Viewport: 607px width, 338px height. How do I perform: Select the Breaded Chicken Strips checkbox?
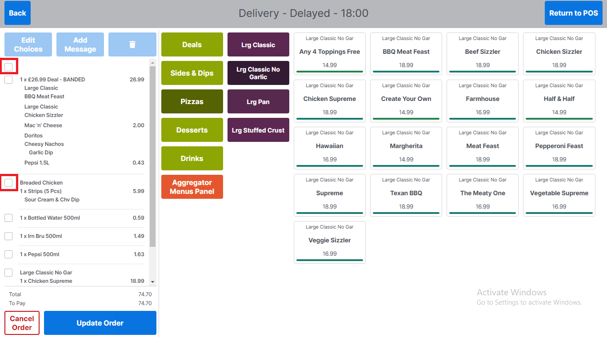tap(8, 183)
